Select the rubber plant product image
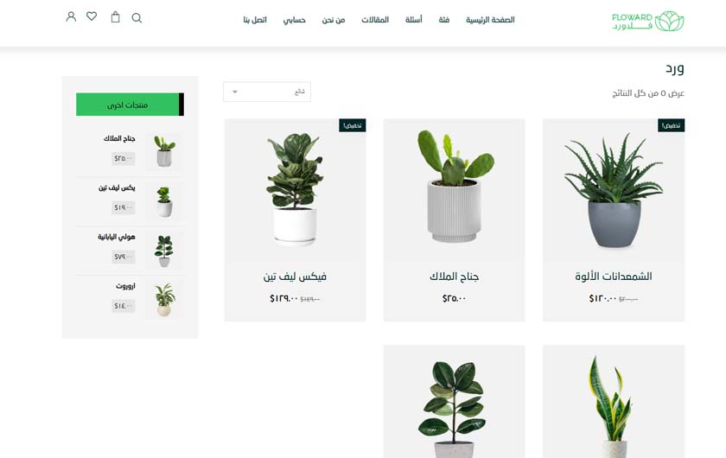Viewport: 726px width, 458px height. pos(455,402)
